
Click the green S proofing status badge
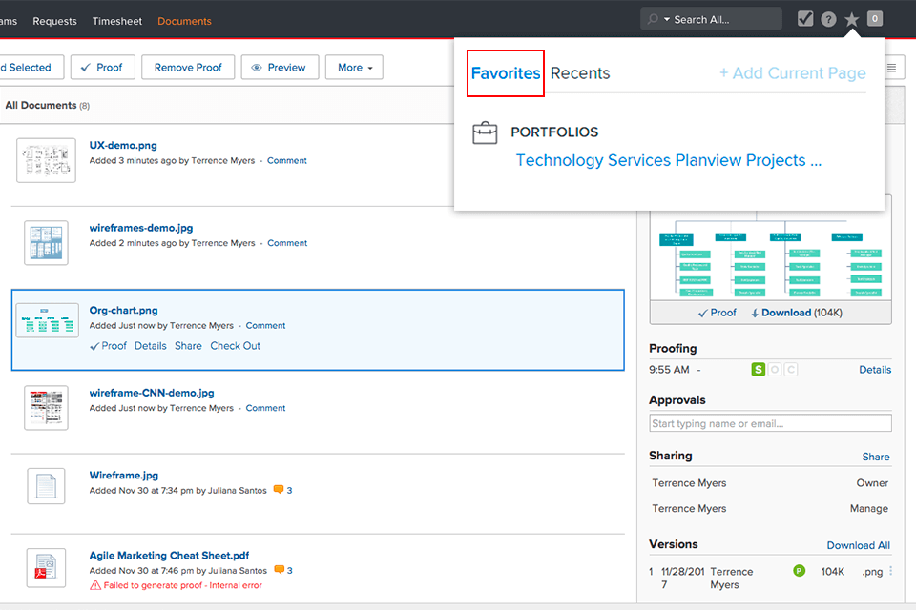pos(759,370)
